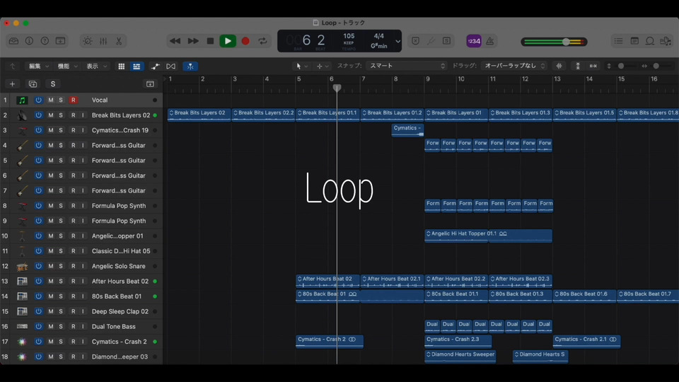
Task: Toggle the metronome click icon
Action: [x=491, y=41]
